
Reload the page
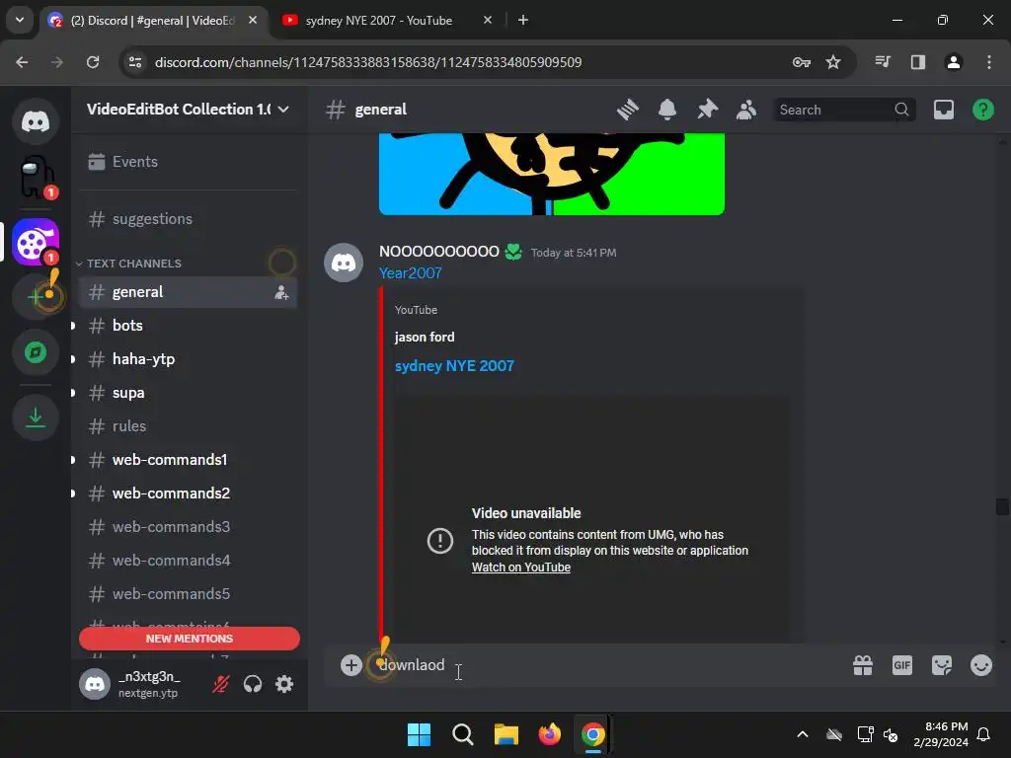[x=93, y=62]
